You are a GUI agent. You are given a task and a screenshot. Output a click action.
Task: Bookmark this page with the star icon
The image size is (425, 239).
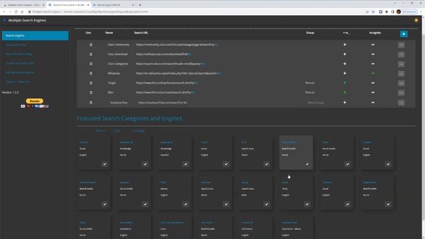pyautogui.click(x=373, y=12)
